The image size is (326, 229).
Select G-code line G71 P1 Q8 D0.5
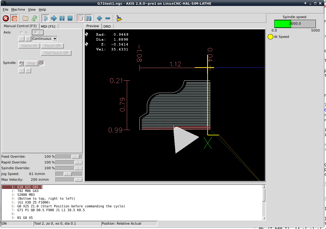tap(51, 210)
